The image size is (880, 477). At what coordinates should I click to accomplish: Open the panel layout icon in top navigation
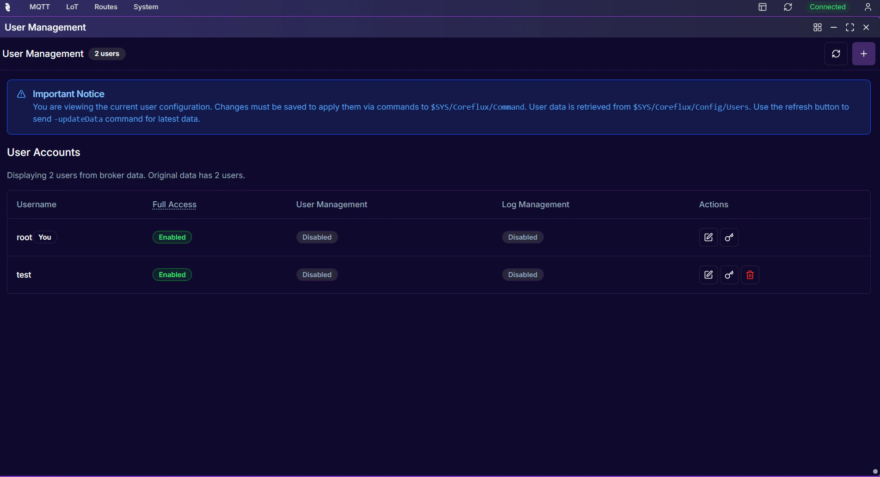pos(763,7)
